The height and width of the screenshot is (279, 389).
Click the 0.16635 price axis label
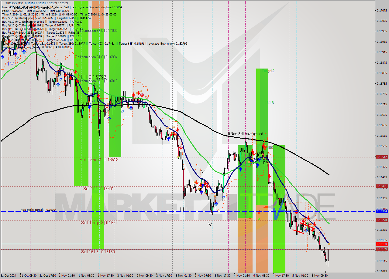(382, 125)
